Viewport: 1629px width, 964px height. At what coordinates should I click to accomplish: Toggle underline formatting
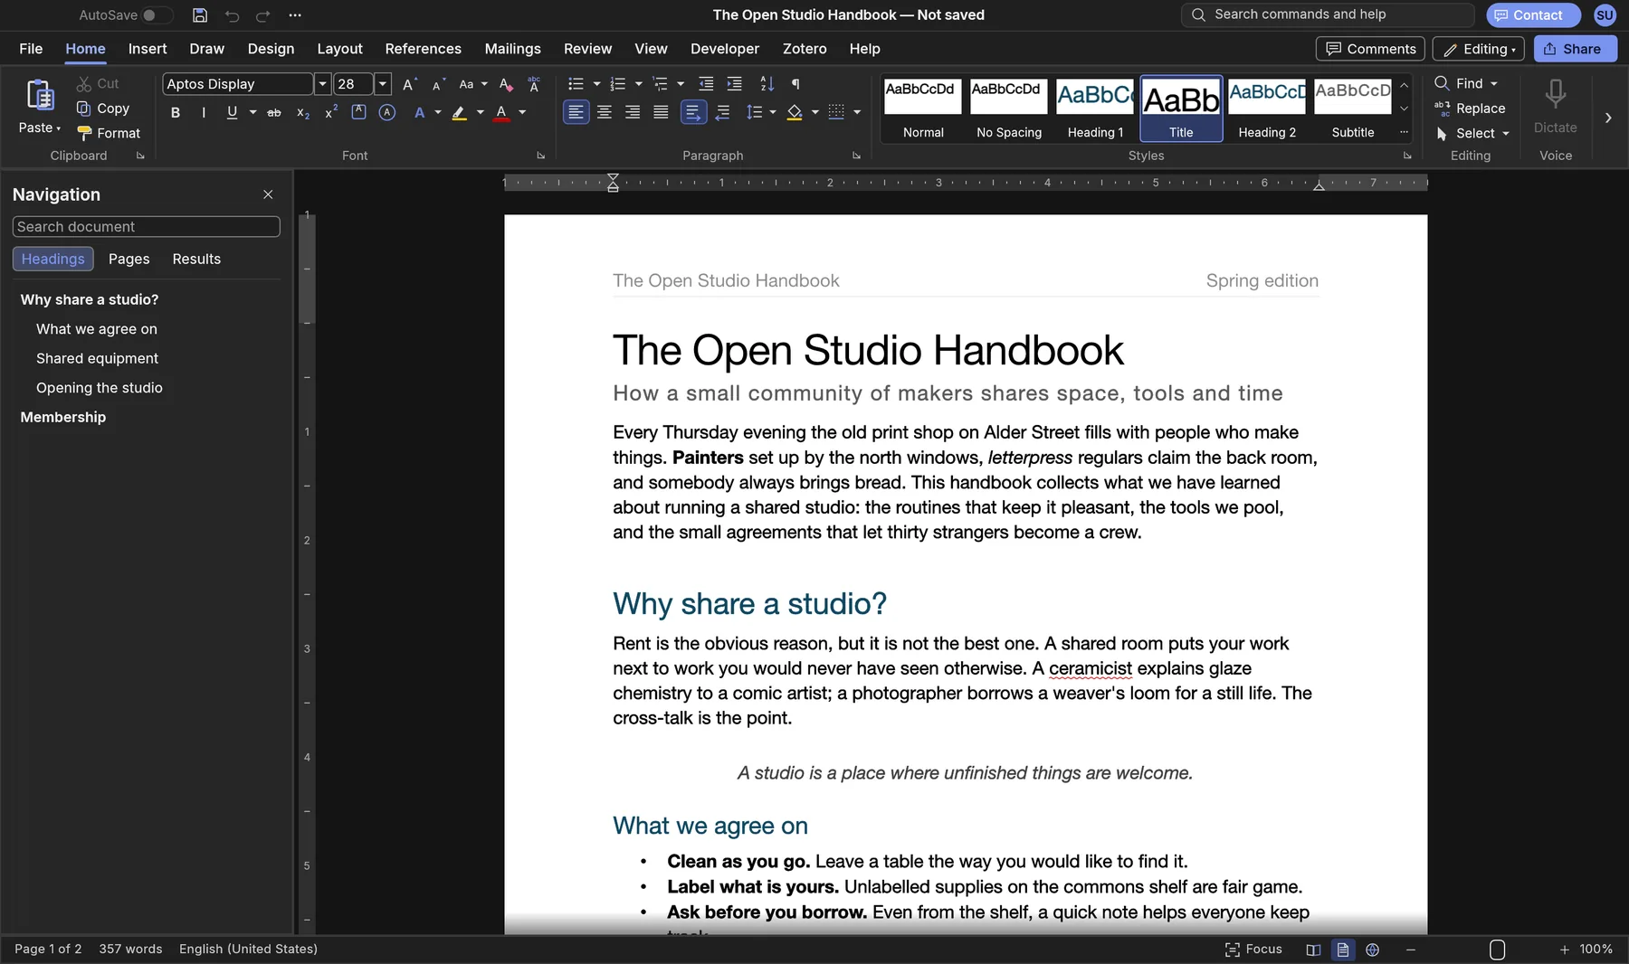pyautogui.click(x=232, y=112)
